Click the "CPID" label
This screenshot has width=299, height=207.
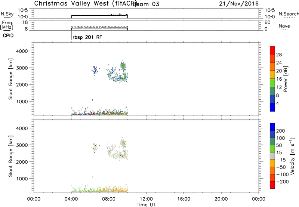[8, 35]
